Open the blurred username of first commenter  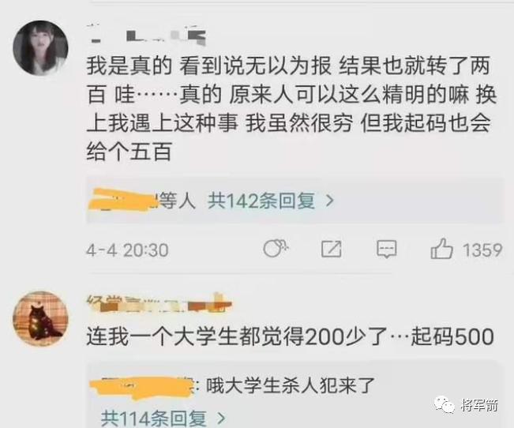(x=147, y=36)
